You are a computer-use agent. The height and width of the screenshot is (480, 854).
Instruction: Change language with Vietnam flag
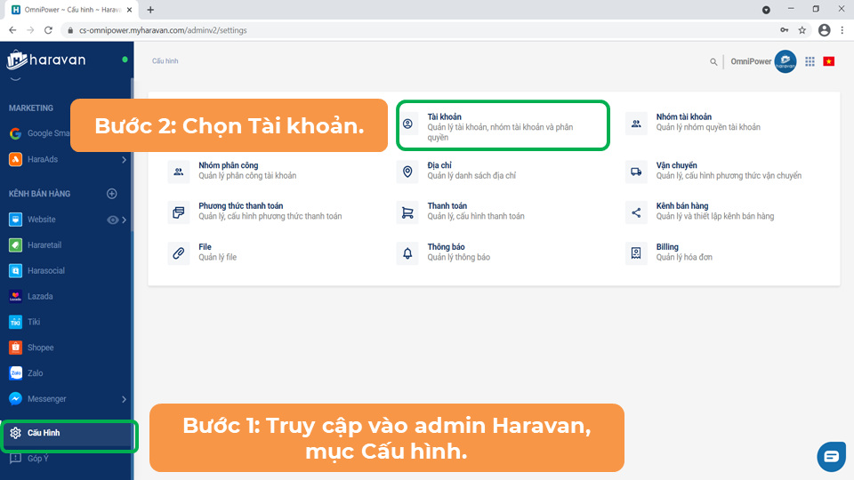pos(829,61)
